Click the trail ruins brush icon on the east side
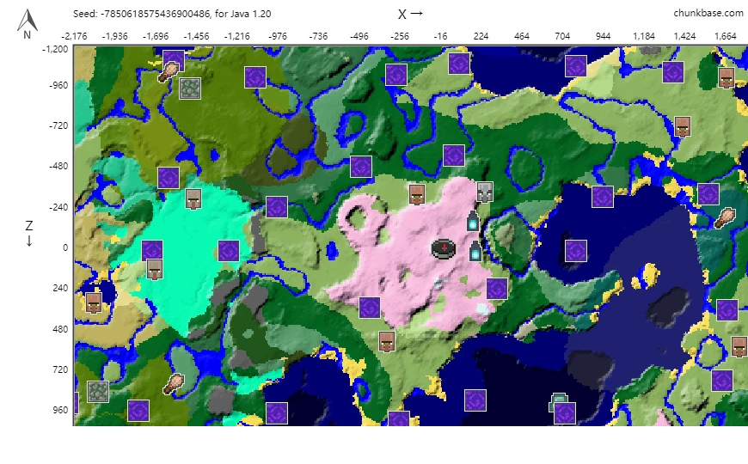 coord(725,218)
